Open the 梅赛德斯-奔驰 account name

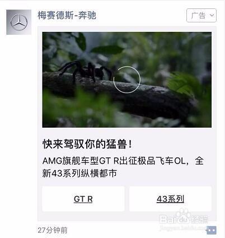[67, 15]
